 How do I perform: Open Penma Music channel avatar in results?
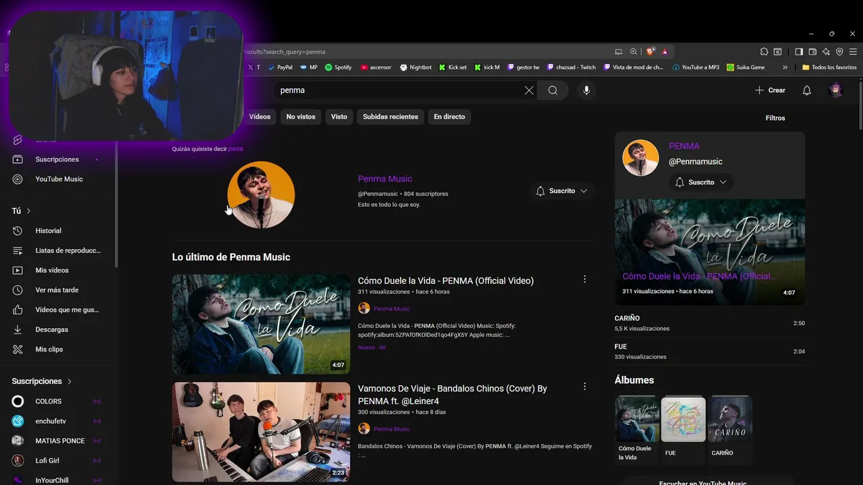point(261,195)
